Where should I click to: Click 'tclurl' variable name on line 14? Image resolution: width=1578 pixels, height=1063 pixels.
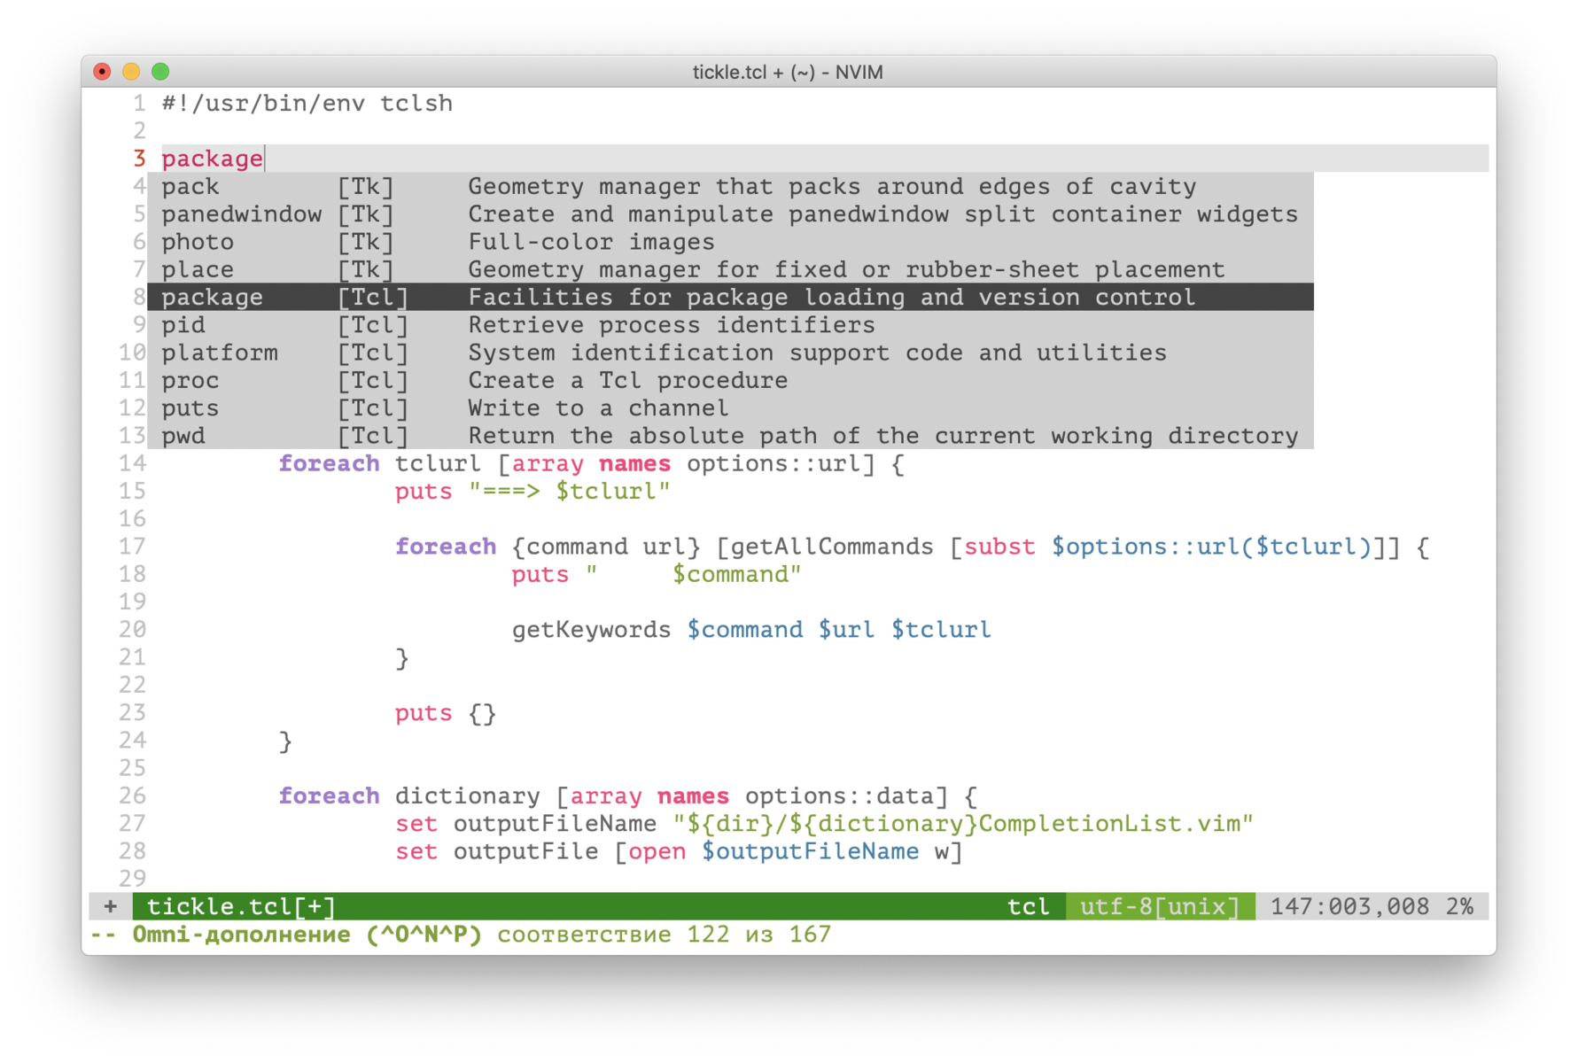click(439, 463)
